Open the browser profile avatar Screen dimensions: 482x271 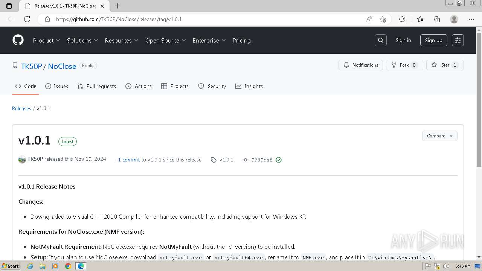coord(454,19)
